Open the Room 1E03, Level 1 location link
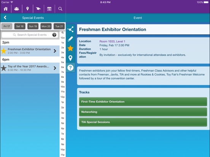Viewport: 210px width, 157px height. 112,41
